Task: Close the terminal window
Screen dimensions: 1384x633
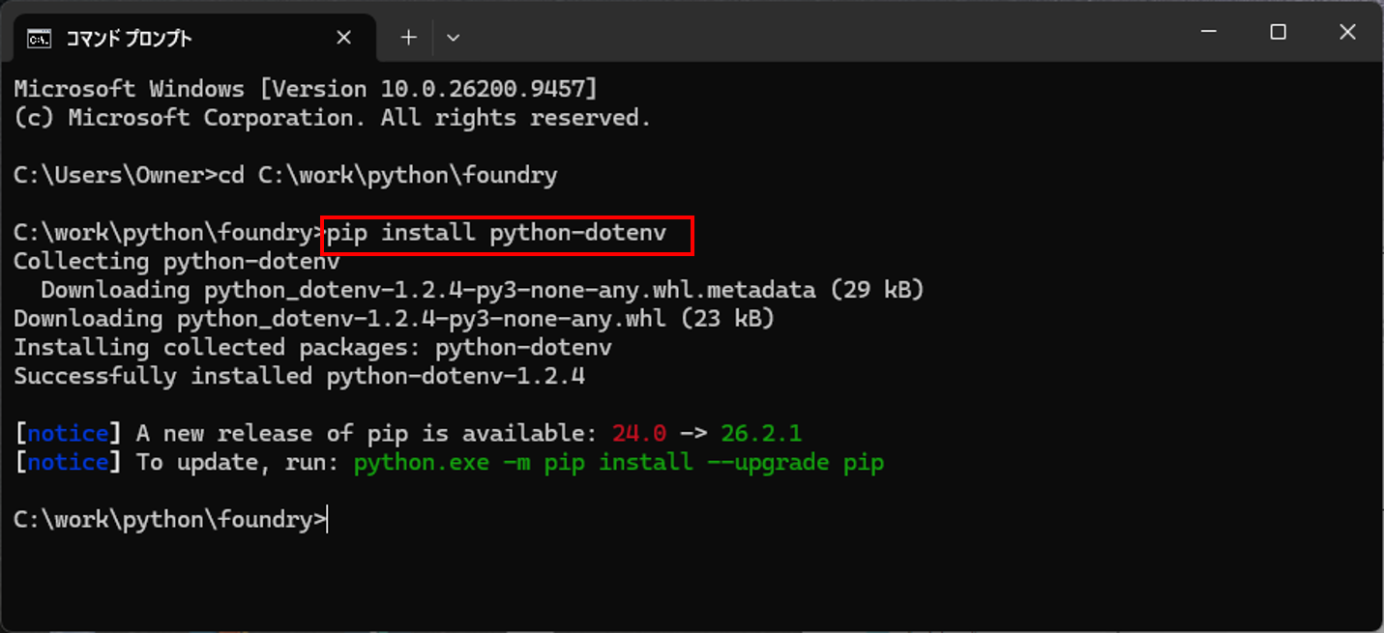Action: [x=1347, y=32]
